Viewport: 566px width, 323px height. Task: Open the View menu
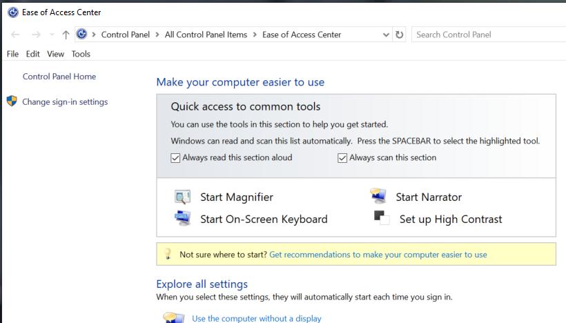click(x=56, y=54)
